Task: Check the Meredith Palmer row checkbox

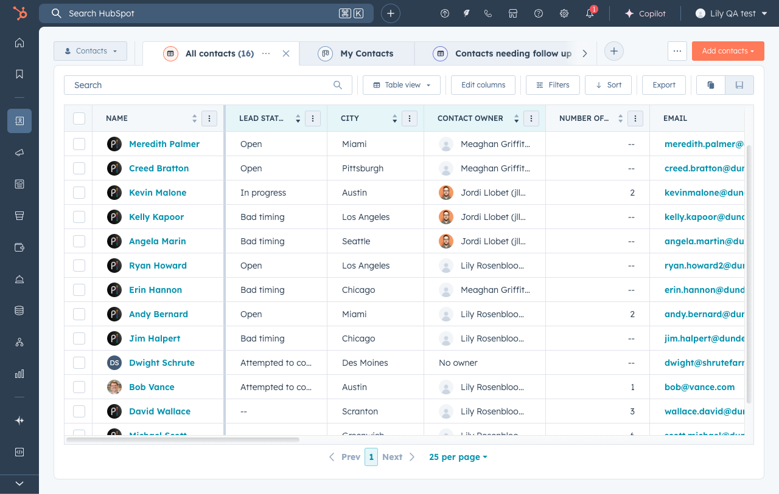Action: click(x=79, y=144)
